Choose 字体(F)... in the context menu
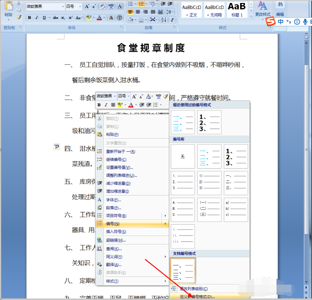312x300 pixels. (132, 200)
